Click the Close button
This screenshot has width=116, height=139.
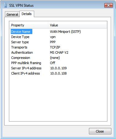(x=100, y=131)
